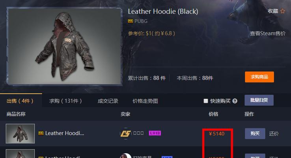Open the 价格走势图 price trend tab
This screenshot has width=291, height=158.
click(145, 101)
